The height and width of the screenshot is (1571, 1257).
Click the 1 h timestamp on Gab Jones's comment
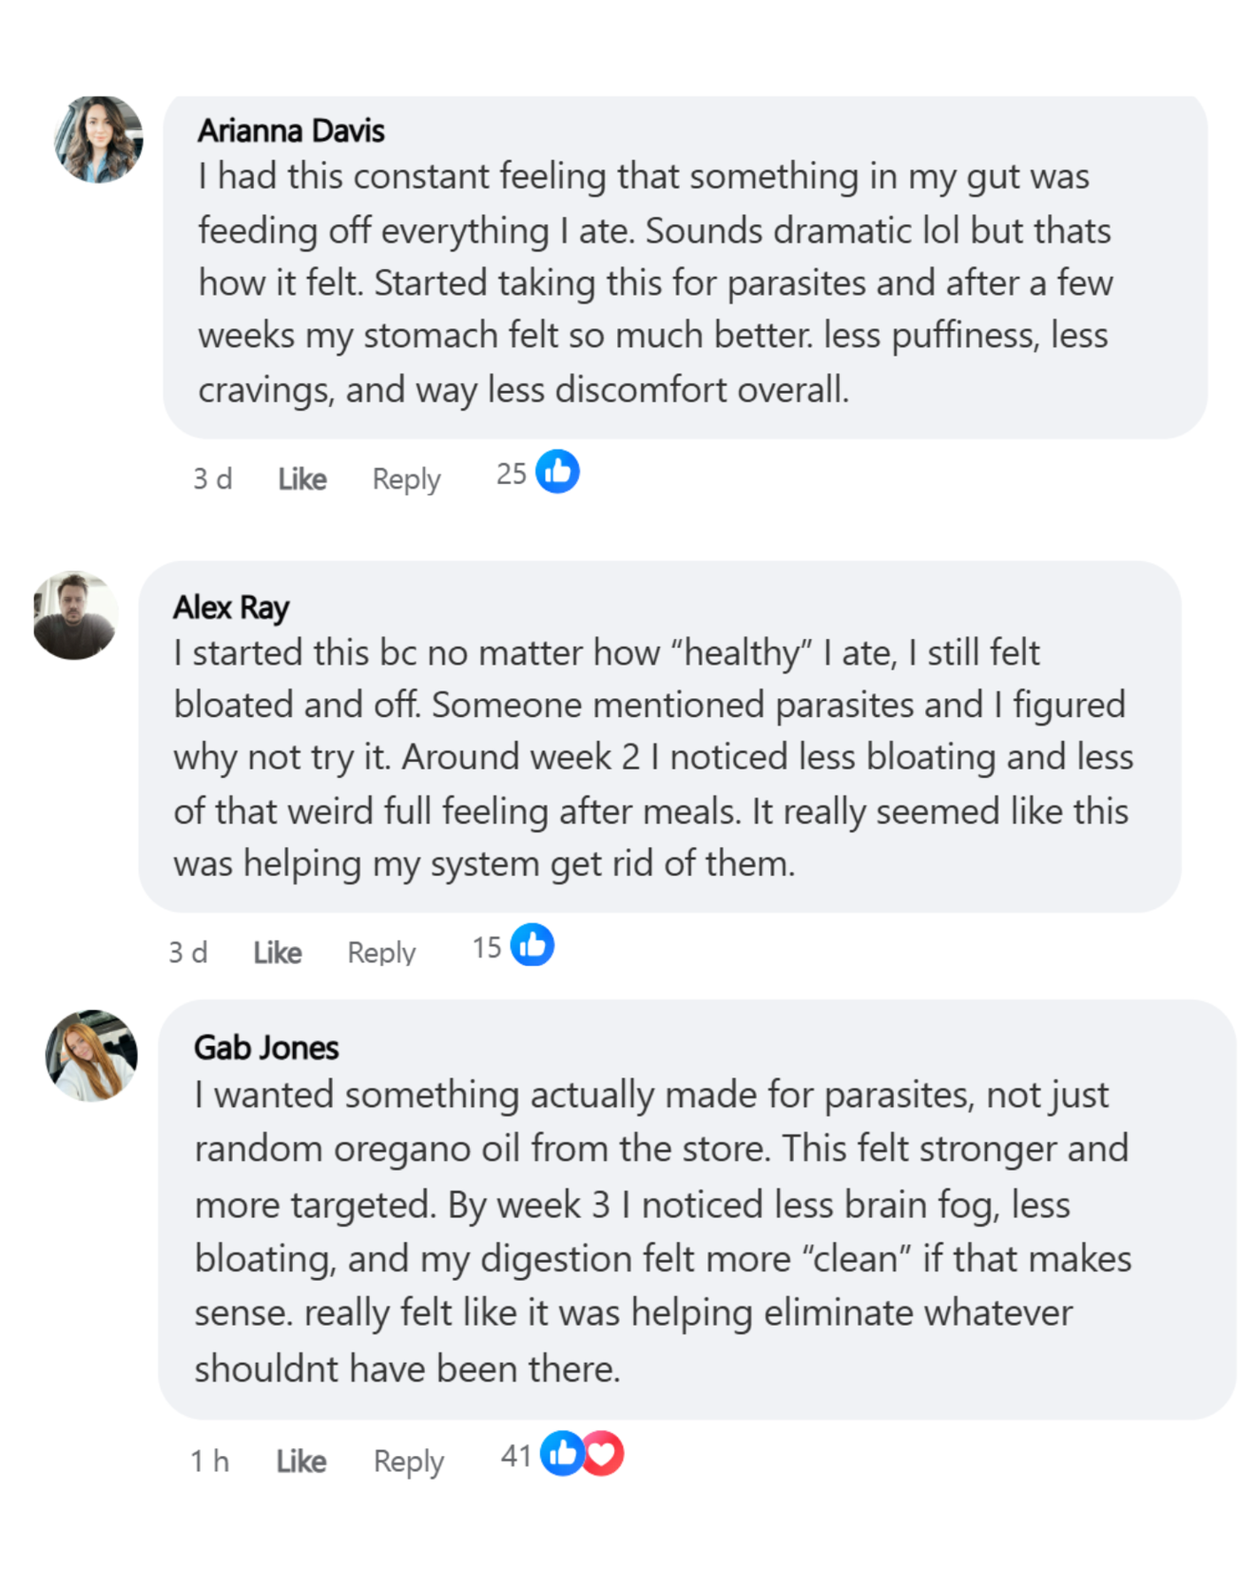pos(210,1460)
